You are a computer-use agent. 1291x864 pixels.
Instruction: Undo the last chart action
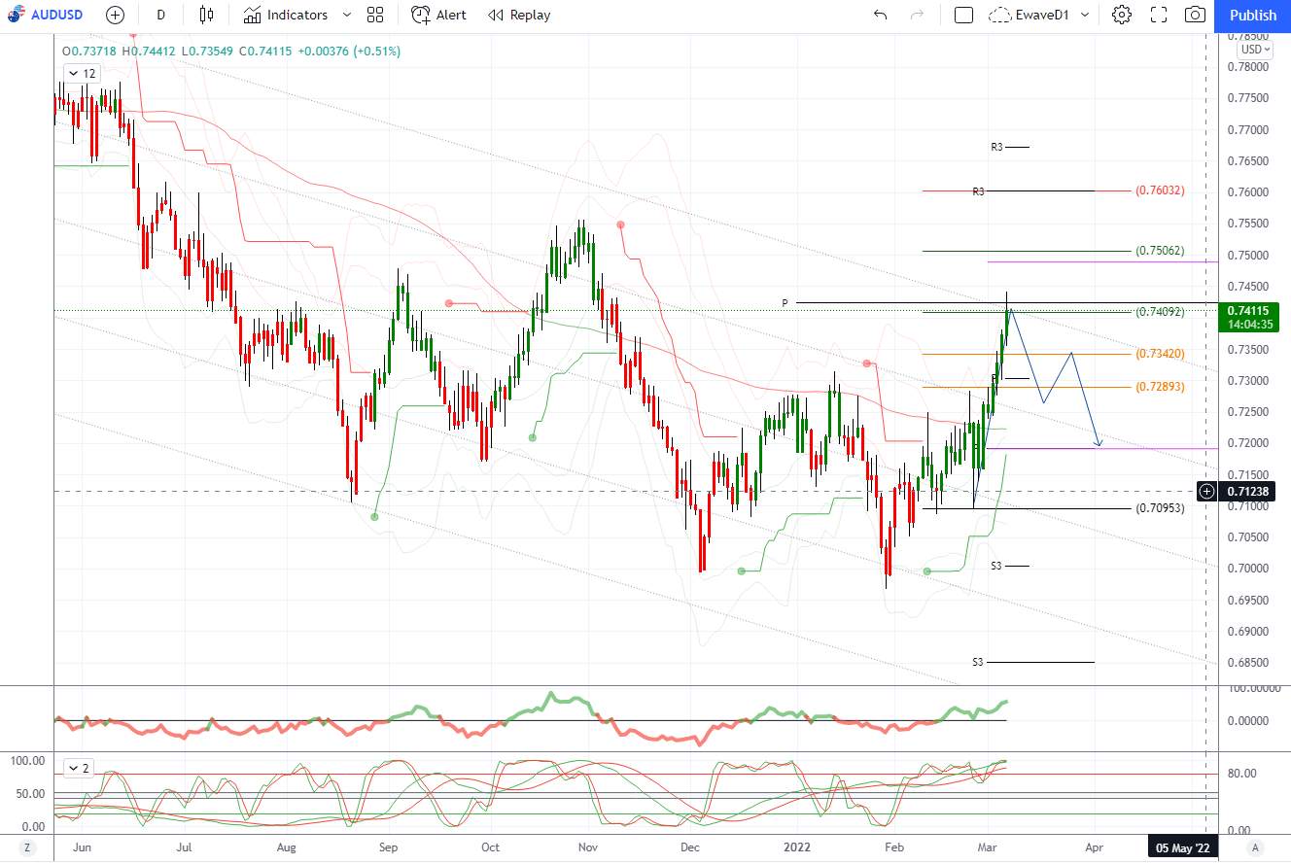click(x=881, y=15)
